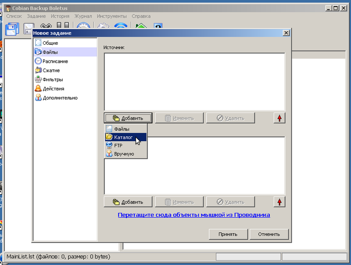Open the Общие section in the dialog sidebar

pyautogui.click(x=65, y=43)
